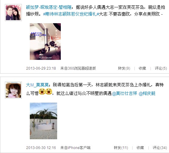Image resolution: width=169 pixels, height=153 pixels.
Task: Open comments 评论(5) on first post
Action: [161, 68]
